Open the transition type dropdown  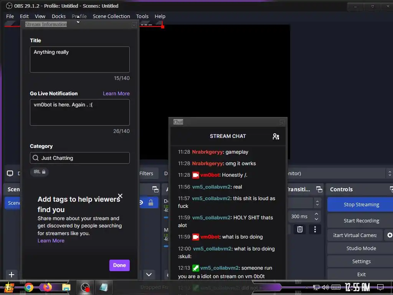(x=317, y=203)
